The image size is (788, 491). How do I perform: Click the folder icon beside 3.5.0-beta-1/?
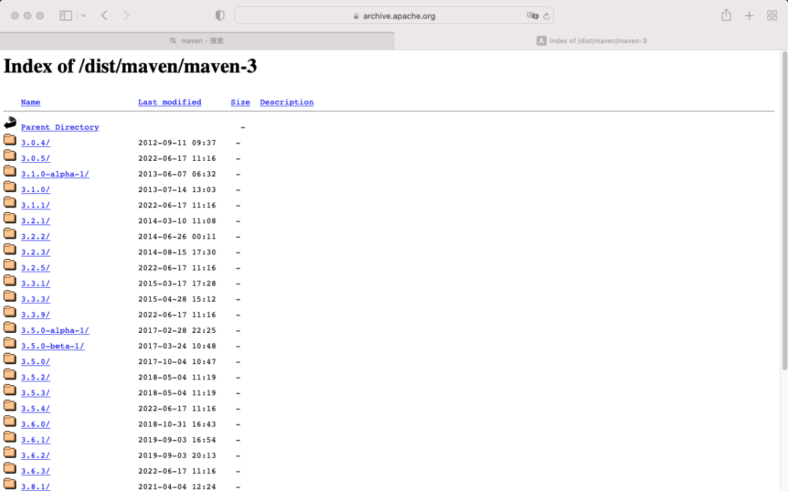point(9,343)
